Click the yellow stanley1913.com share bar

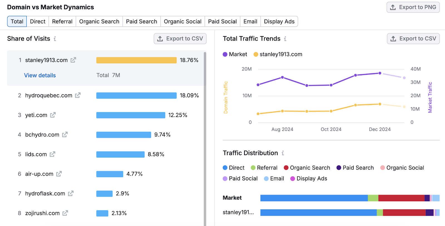tap(136, 60)
